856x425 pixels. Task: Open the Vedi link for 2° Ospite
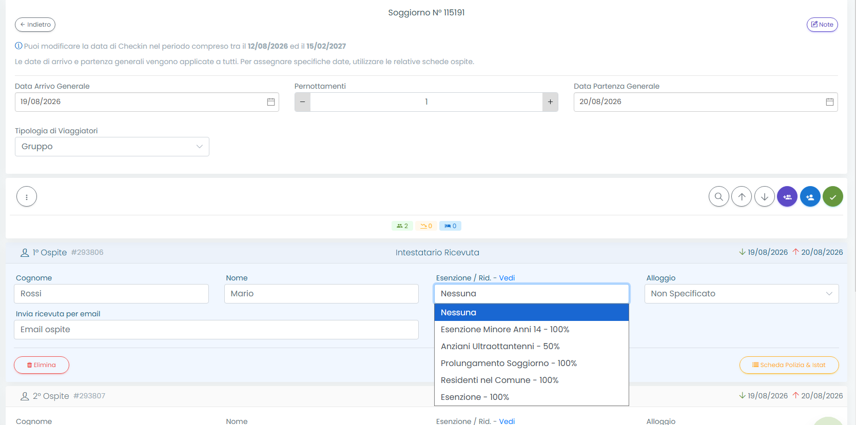click(x=507, y=421)
